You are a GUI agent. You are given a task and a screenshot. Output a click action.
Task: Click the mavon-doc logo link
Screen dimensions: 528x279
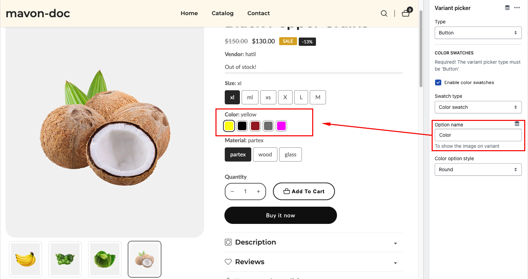click(38, 13)
